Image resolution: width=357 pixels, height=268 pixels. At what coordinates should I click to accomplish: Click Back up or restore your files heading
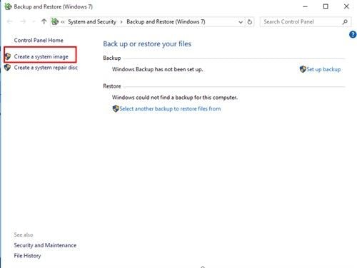click(147, 44)
